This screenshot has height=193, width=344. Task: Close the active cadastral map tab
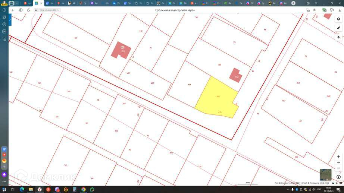41,3
